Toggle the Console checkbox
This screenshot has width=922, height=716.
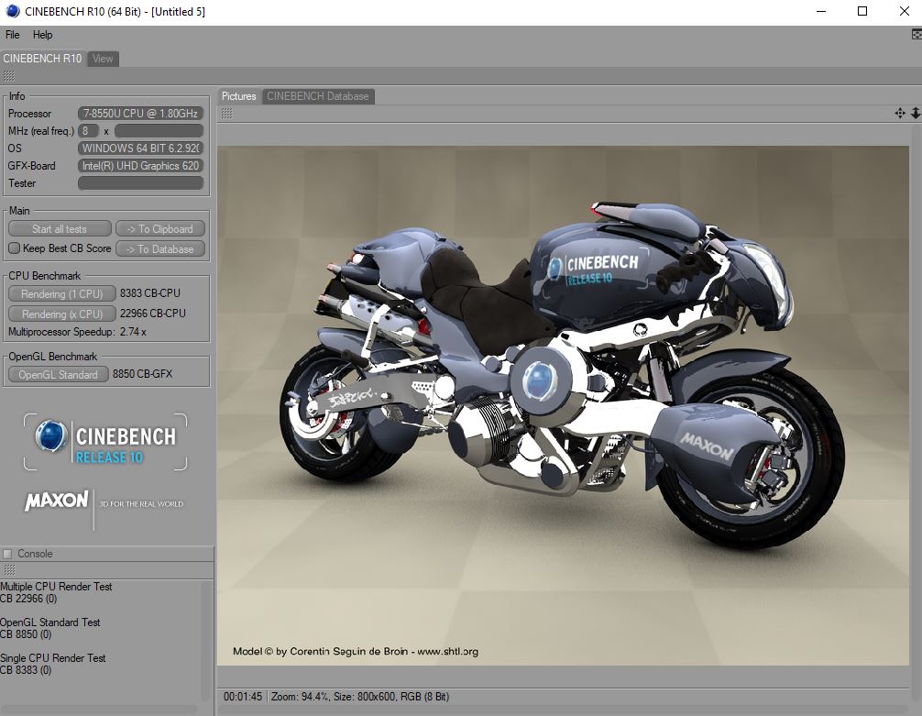coord(7,554)
